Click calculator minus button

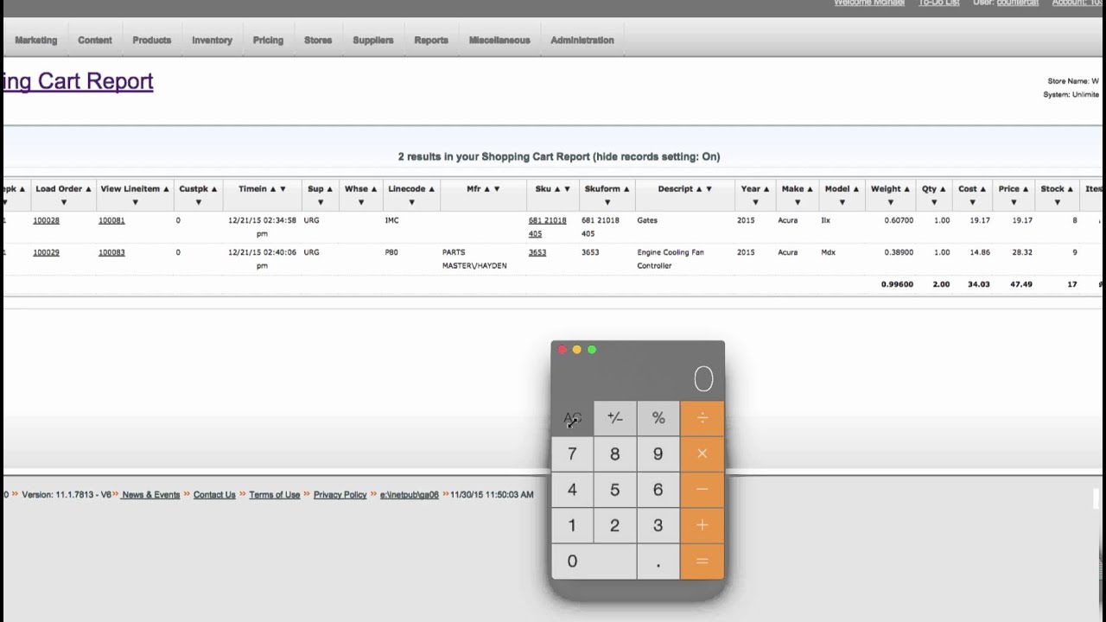coord(702,490)
